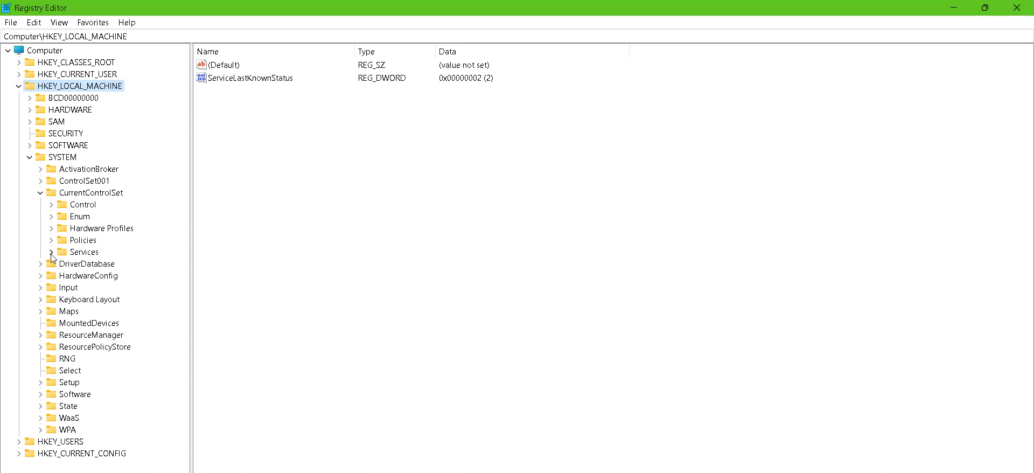Viewport: 1034px width, 473px height.
Task: Click the Services folder icon
Action: tap(62, 252)
